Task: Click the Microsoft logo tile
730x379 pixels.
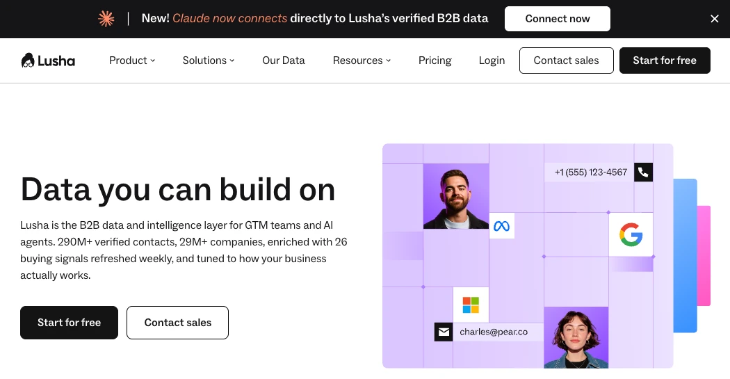Action: pos(471,305)
